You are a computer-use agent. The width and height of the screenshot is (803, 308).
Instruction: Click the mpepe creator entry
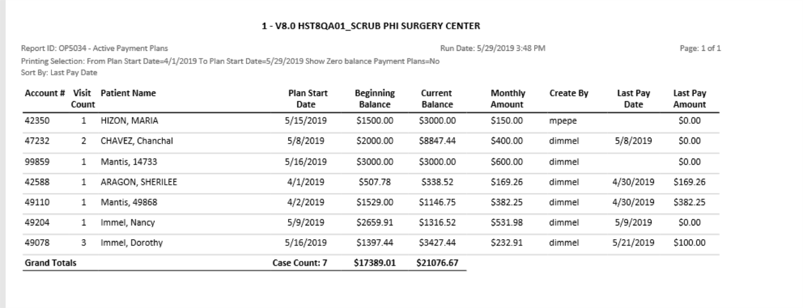click(x=561, y=120)
